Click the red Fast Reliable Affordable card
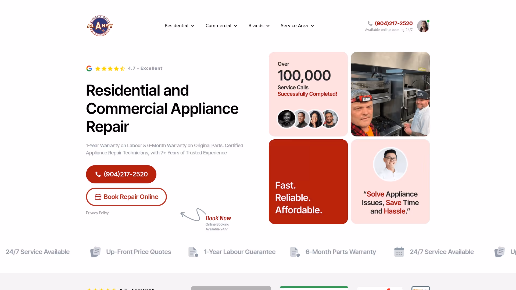 pyautogui.click(x=308, y=182)
